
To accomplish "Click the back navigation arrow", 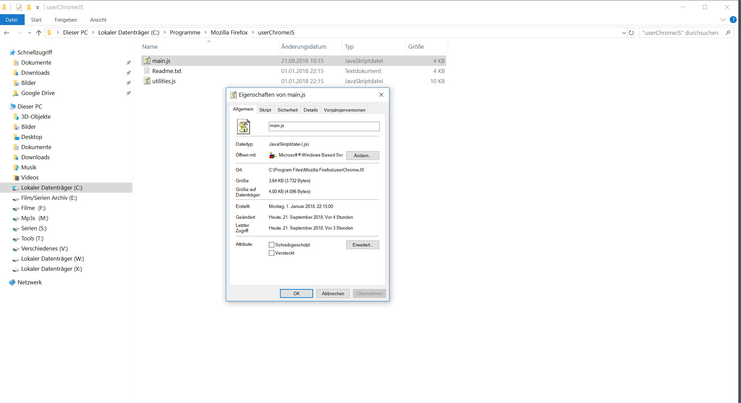I will point(7,33).
